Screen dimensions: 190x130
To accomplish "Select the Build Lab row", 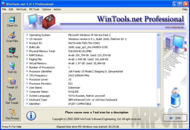I will pyautogui.click(x=90, y=47).
